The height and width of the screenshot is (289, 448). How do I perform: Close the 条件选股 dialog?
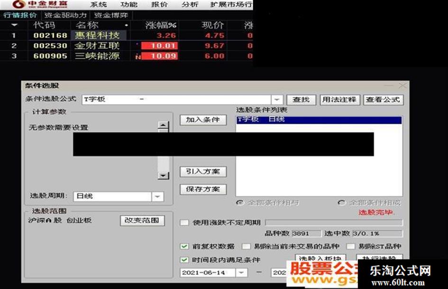point(402,85)
